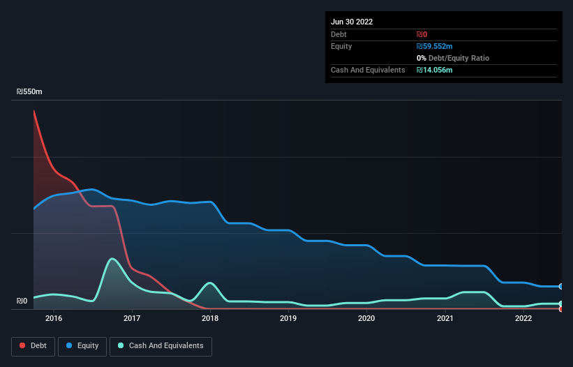The image size is (573, 367).
Task: Toggle the Debt series legend button
Action: click(x=33, y=346)
